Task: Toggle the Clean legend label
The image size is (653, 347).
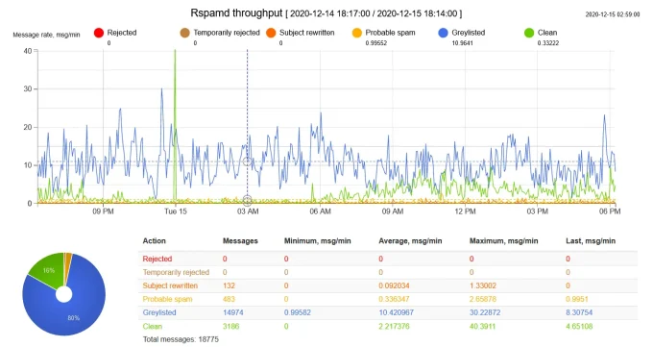Action: tap(547, 33)
